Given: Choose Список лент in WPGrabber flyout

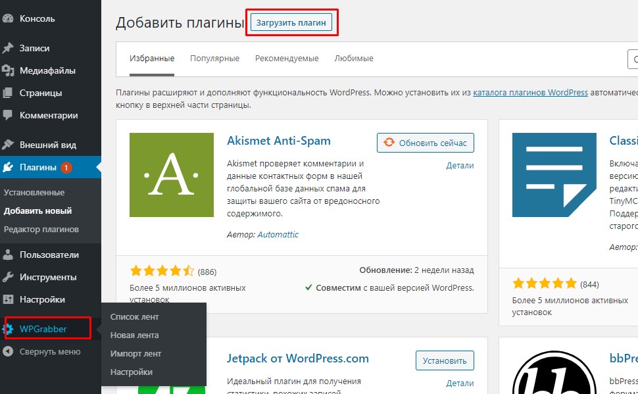Looking at the screenshot, I should tap(135, 316).
